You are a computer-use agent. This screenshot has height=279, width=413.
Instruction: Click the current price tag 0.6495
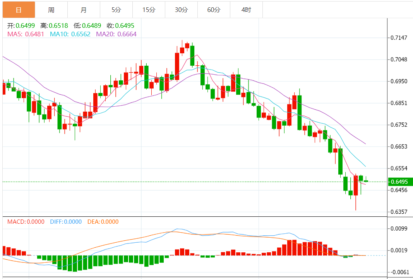(x=400, y=182)
